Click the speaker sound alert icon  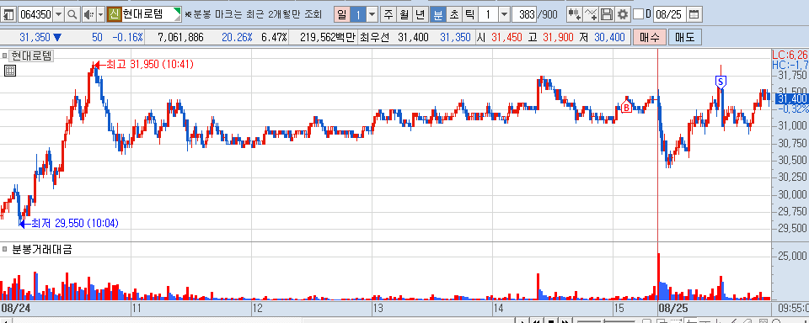(x=88, y=14)
